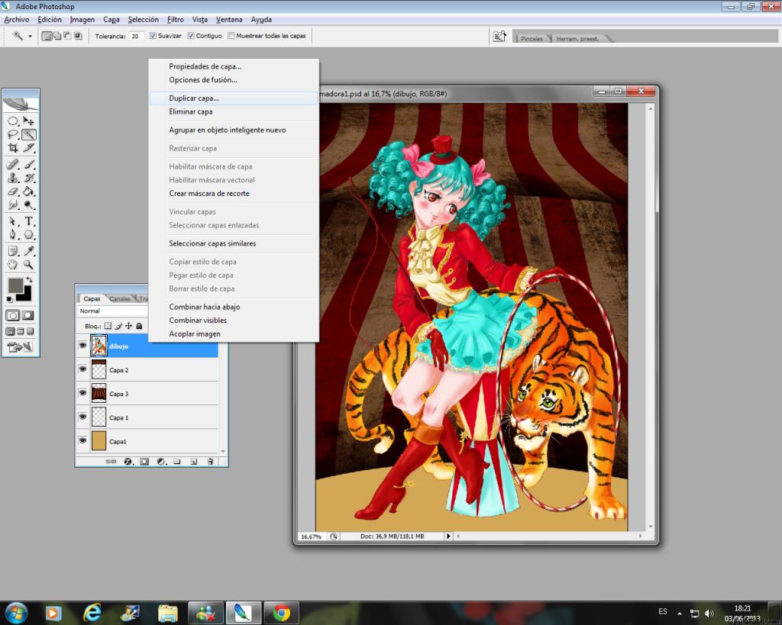782x625 pixels.
Task: Click the delete layer trash button
Action: click(210, 462)
